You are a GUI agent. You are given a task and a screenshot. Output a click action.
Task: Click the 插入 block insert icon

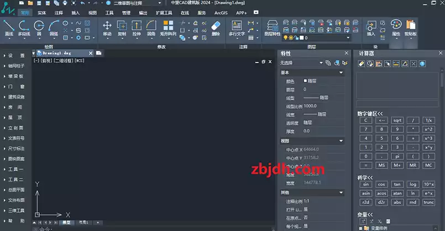click(370, 28)
